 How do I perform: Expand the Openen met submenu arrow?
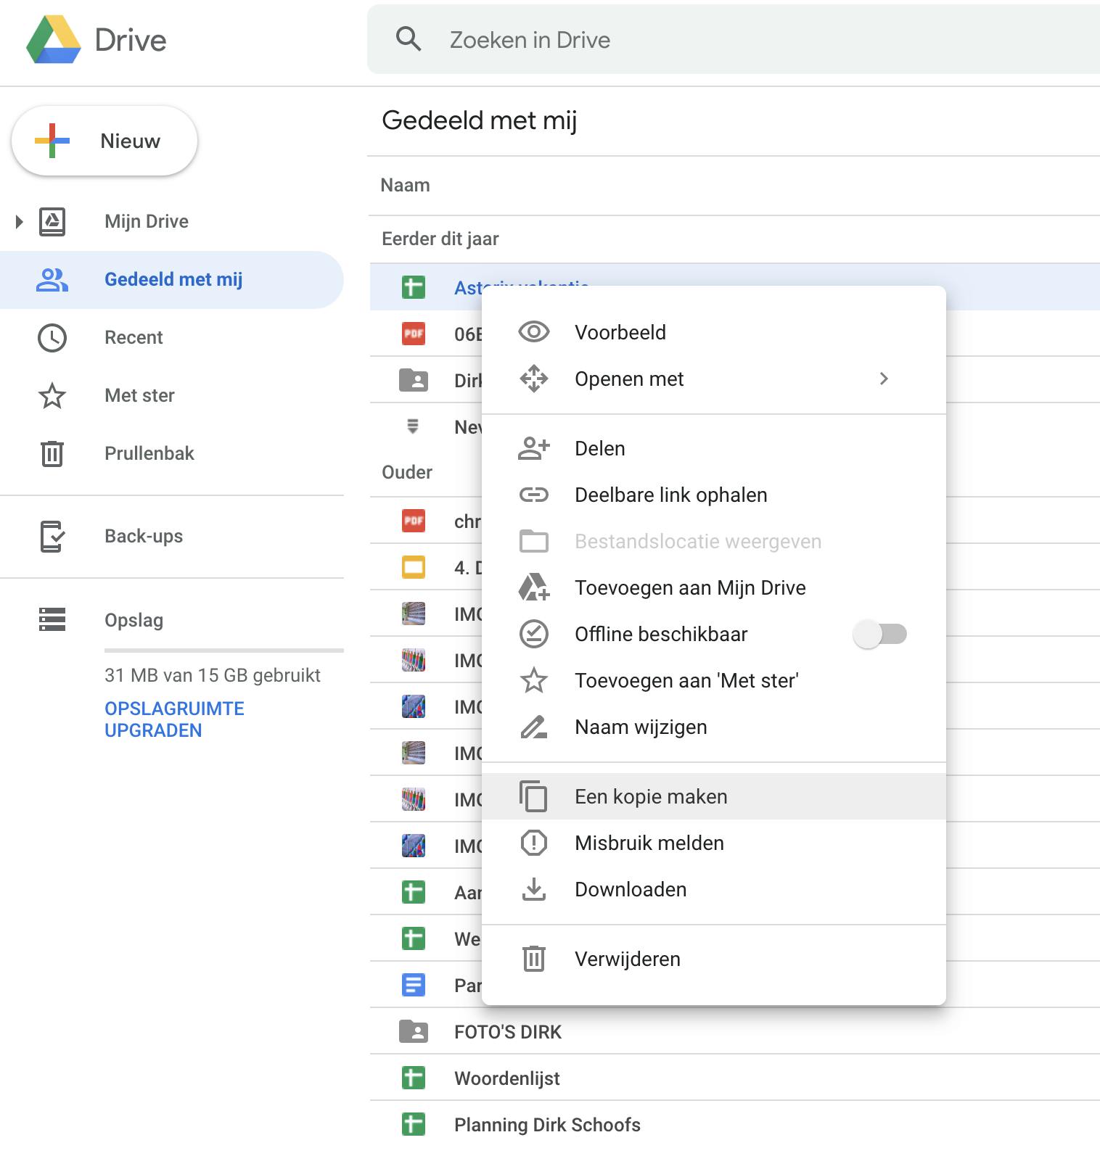(883, 379)
